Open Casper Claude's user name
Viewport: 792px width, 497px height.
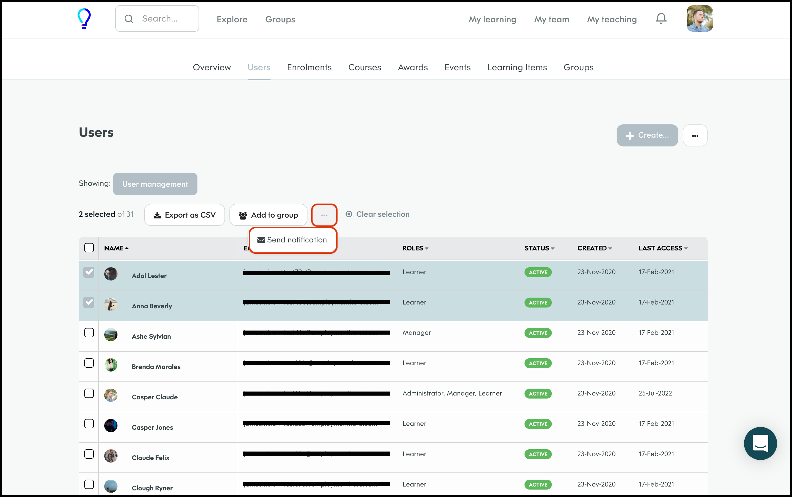pyautogui.click(x=154, y=397)
